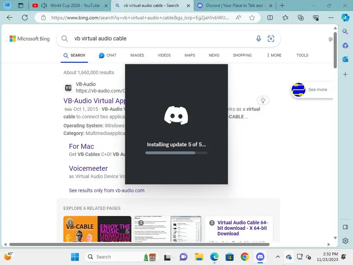Switch to the Discord browser tab
Viewport: 353px width, 265px height.
(x=234, y=6)
